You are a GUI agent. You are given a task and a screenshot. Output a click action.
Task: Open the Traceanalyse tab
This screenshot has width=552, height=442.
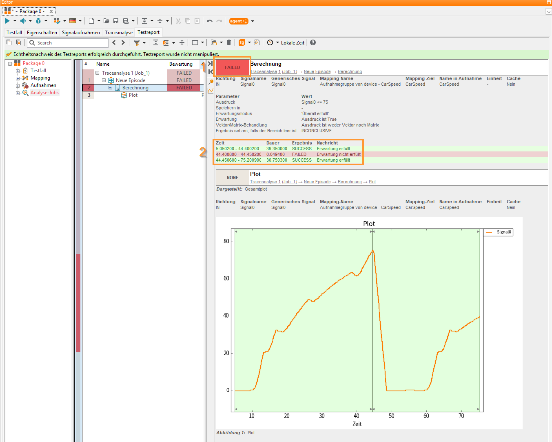[x=119, y=32]
